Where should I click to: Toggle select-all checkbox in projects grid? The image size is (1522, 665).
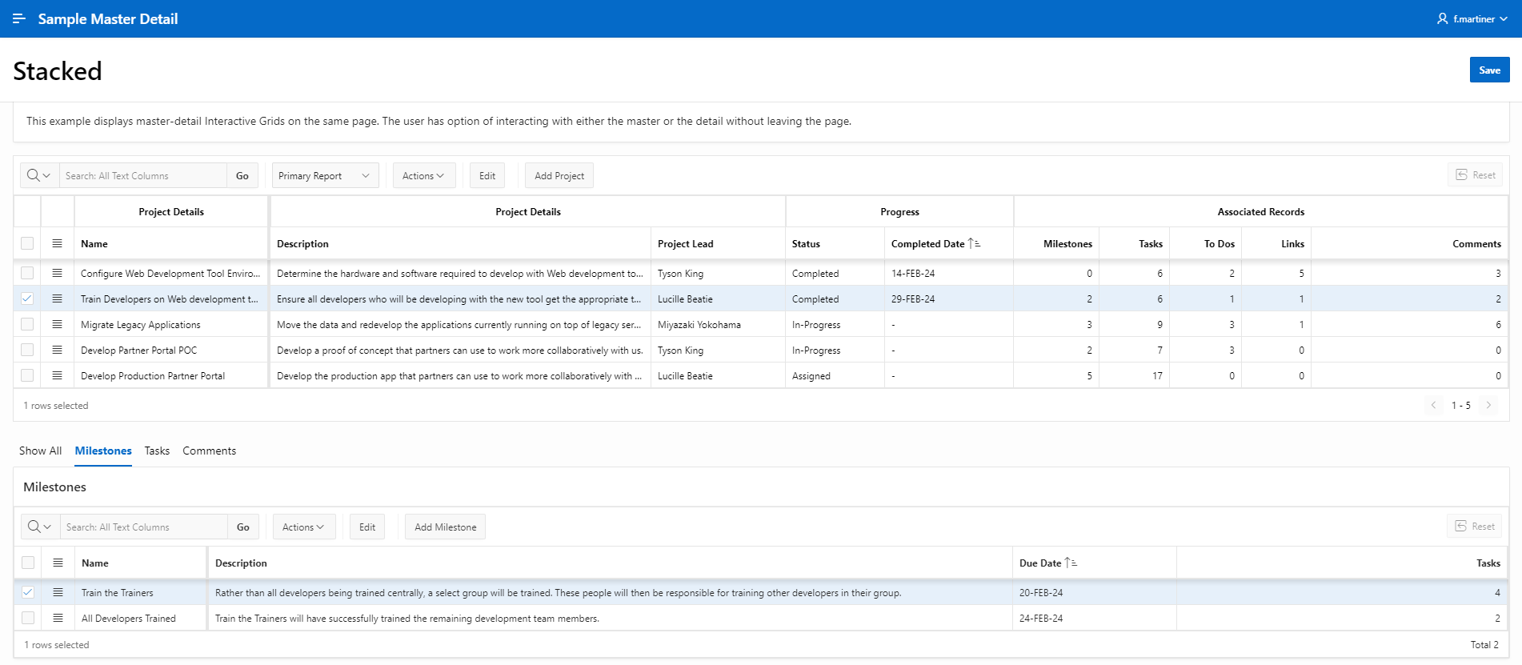tap(27, 243)
